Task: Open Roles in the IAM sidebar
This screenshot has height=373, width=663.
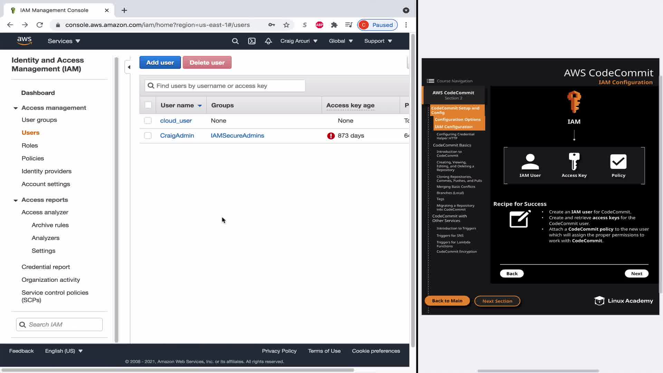Action: pyautogui.click(x=30, y=145)
